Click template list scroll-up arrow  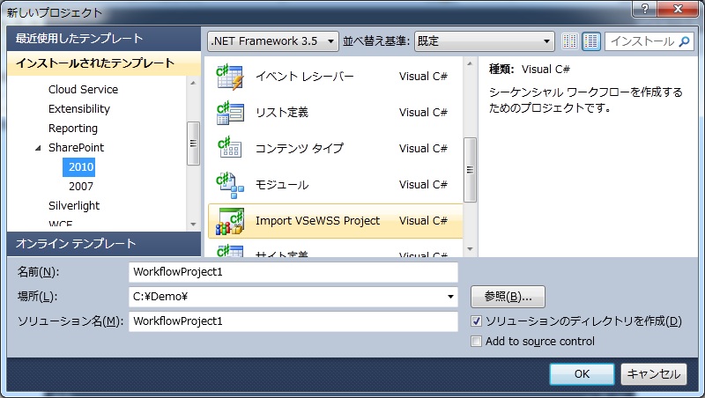[x=470, y=63]
